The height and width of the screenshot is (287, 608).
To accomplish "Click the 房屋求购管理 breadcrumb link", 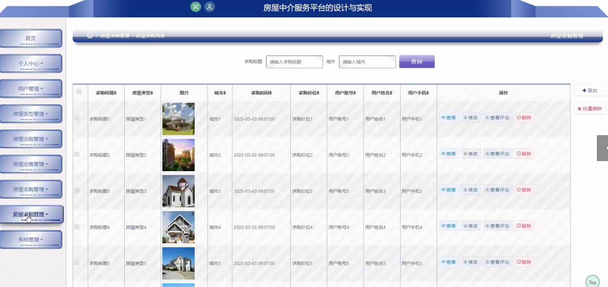I will point(115,36).
